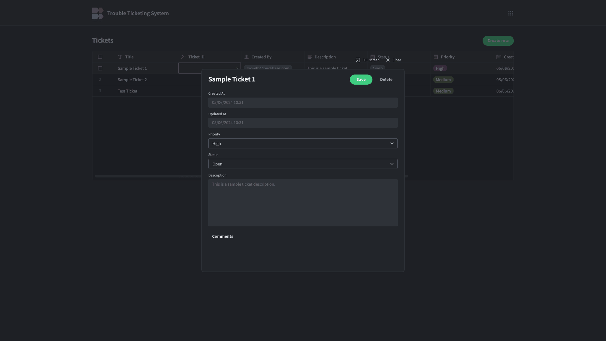Screen dimensions: 606x341
Task: Open the apps grid icon
Action: [511, 13]
